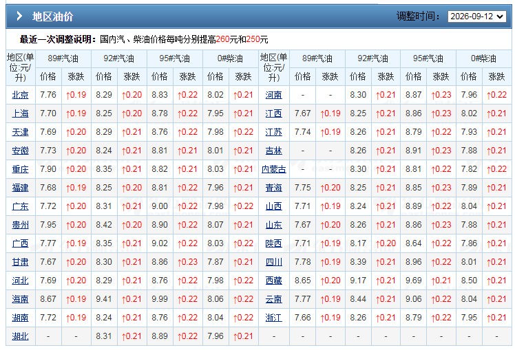Image resolution: width=515 pixels, height=350 pixels.
Task: Click 四川 92# gasoline price 8.39
Action: coord(358,262)
